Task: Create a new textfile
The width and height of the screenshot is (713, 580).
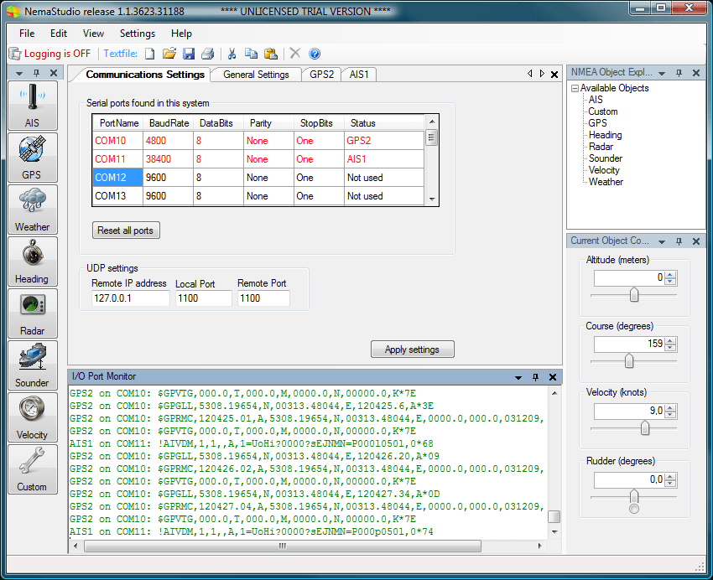Action: click(149, 54)
